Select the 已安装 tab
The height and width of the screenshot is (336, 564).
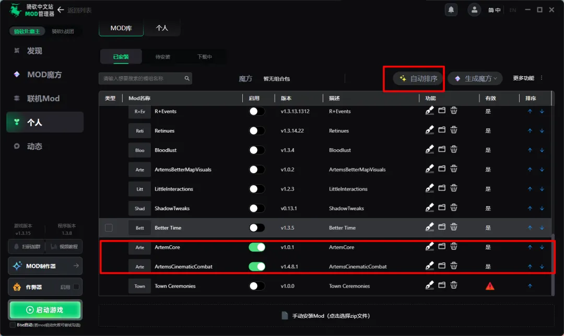(121, 57)
